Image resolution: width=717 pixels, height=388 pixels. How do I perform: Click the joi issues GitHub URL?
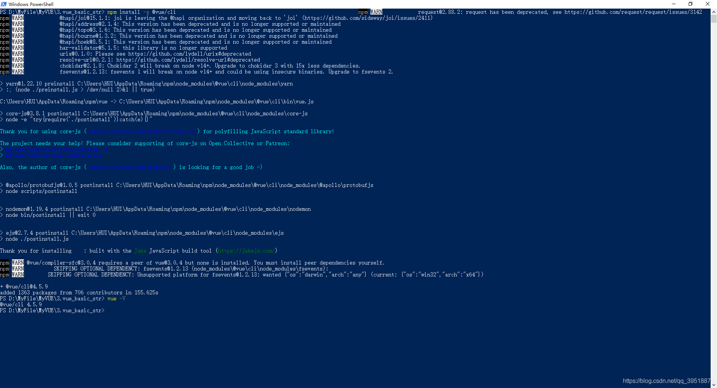coord(367,18)
